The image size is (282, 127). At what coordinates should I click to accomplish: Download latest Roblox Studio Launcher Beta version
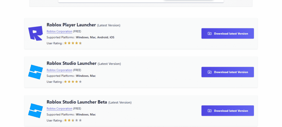pos(227,111)
